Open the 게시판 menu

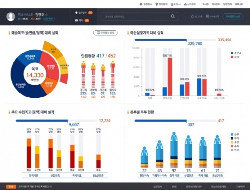pyautogui.click(x=205, y=4)
